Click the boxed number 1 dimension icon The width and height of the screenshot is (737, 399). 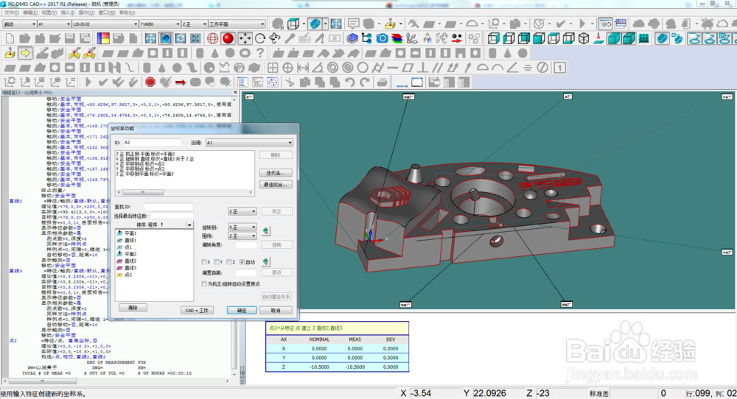click(559, 68)
